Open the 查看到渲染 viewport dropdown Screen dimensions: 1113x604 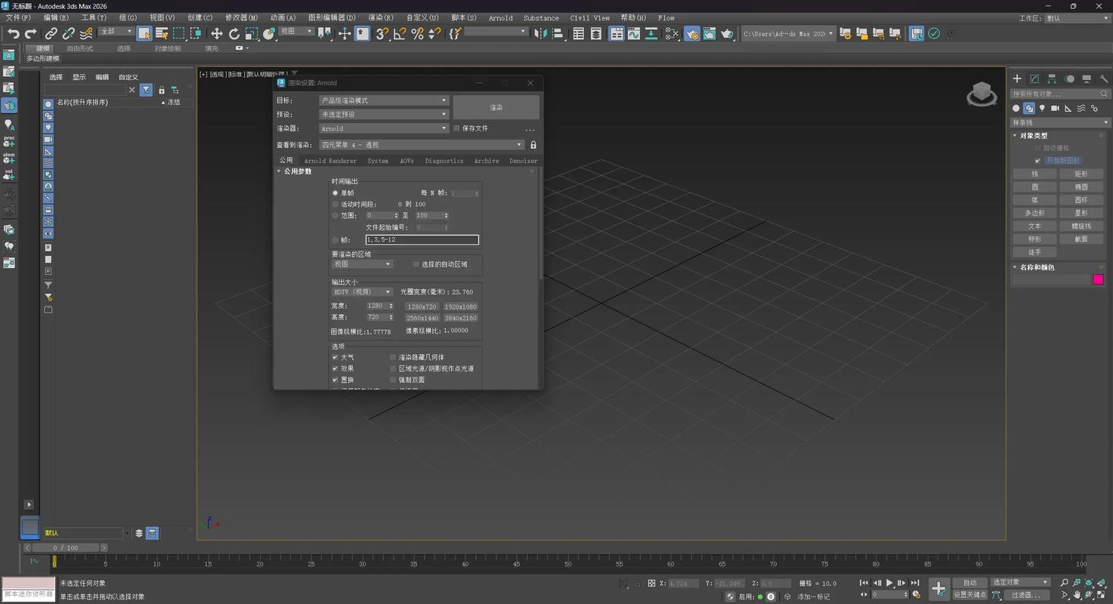[422, 145]
